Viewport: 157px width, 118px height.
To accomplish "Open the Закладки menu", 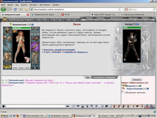I will (x=33, y=5).
